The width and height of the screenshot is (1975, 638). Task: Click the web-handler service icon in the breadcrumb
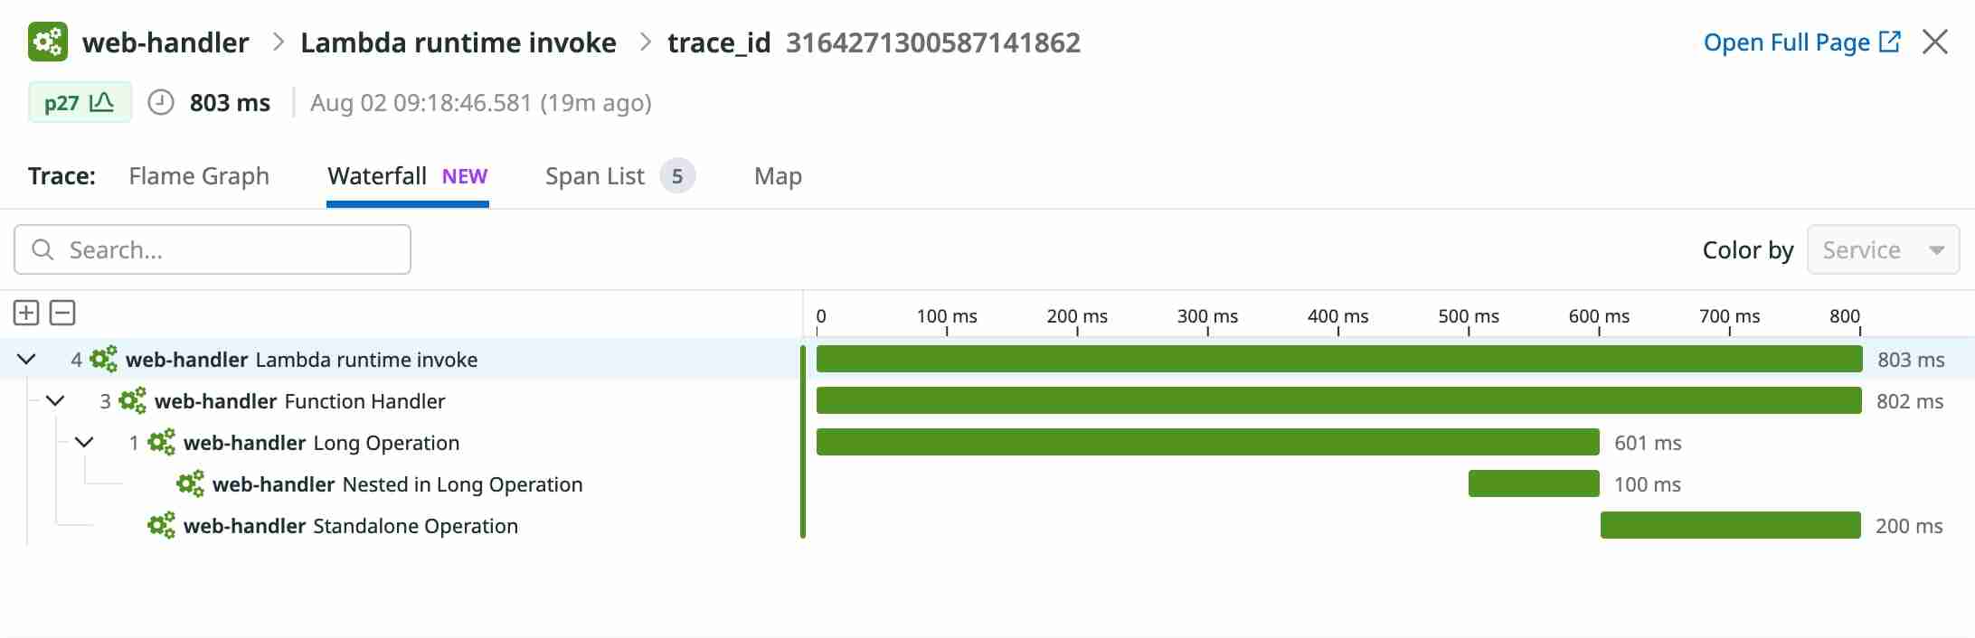point(47,42)
